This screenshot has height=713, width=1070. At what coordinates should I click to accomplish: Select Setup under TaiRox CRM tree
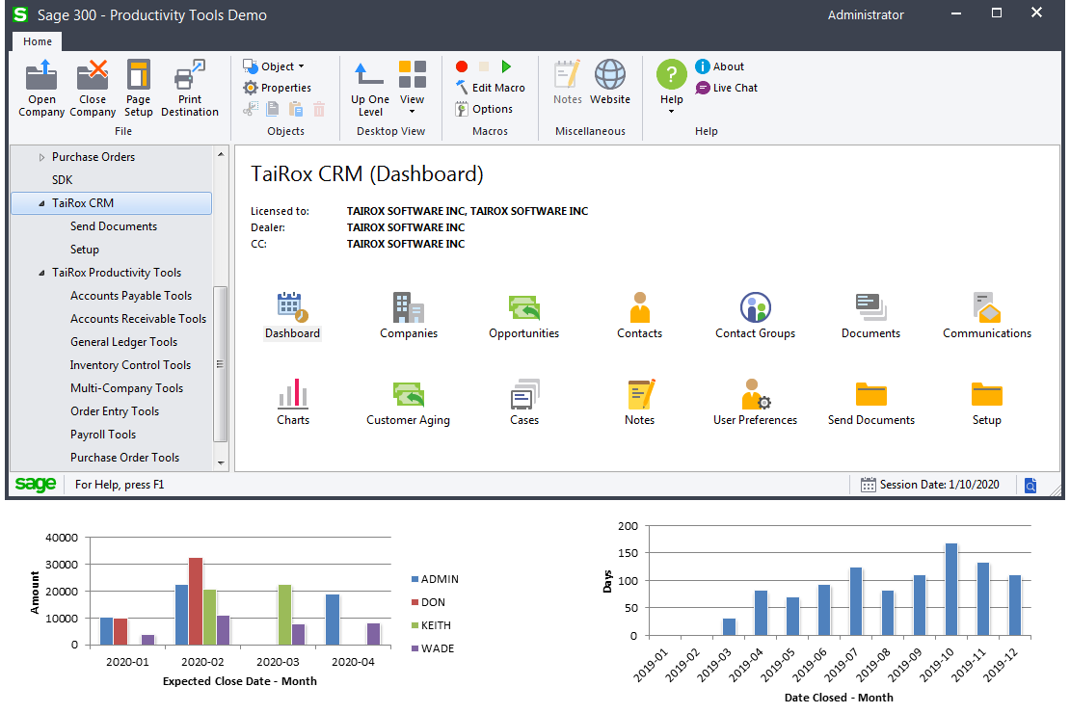[85, 250]
